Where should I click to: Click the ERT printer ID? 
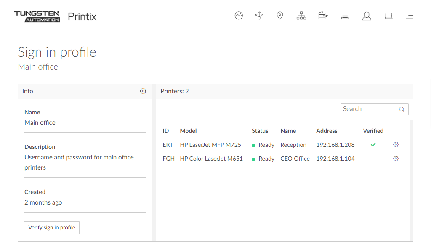pyautogui.click(x=168, y=145)
